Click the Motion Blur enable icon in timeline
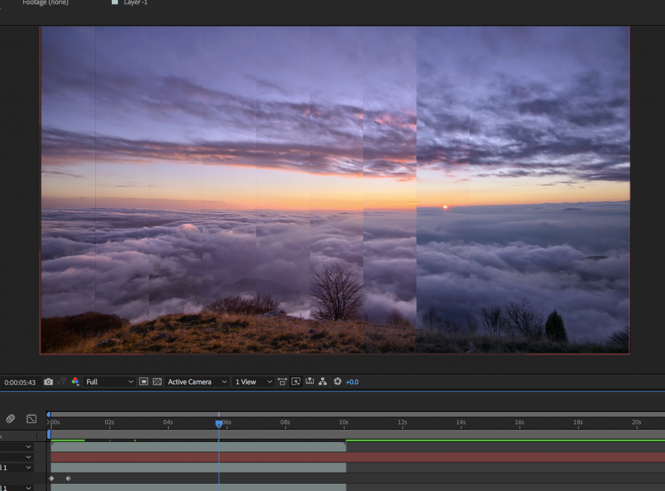 pos(10,419)
